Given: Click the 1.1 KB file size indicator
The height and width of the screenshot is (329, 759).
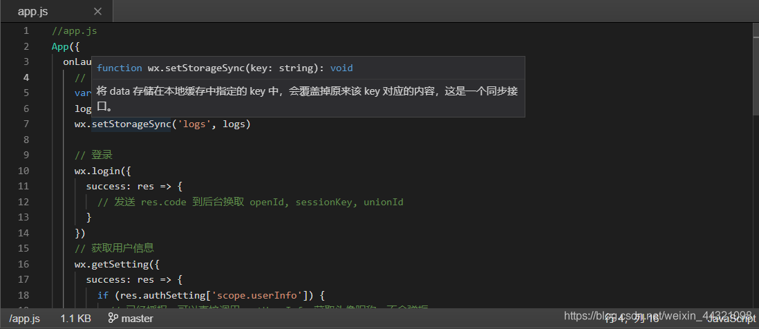Looking at the screenshot, I should [x=76, y=319].
